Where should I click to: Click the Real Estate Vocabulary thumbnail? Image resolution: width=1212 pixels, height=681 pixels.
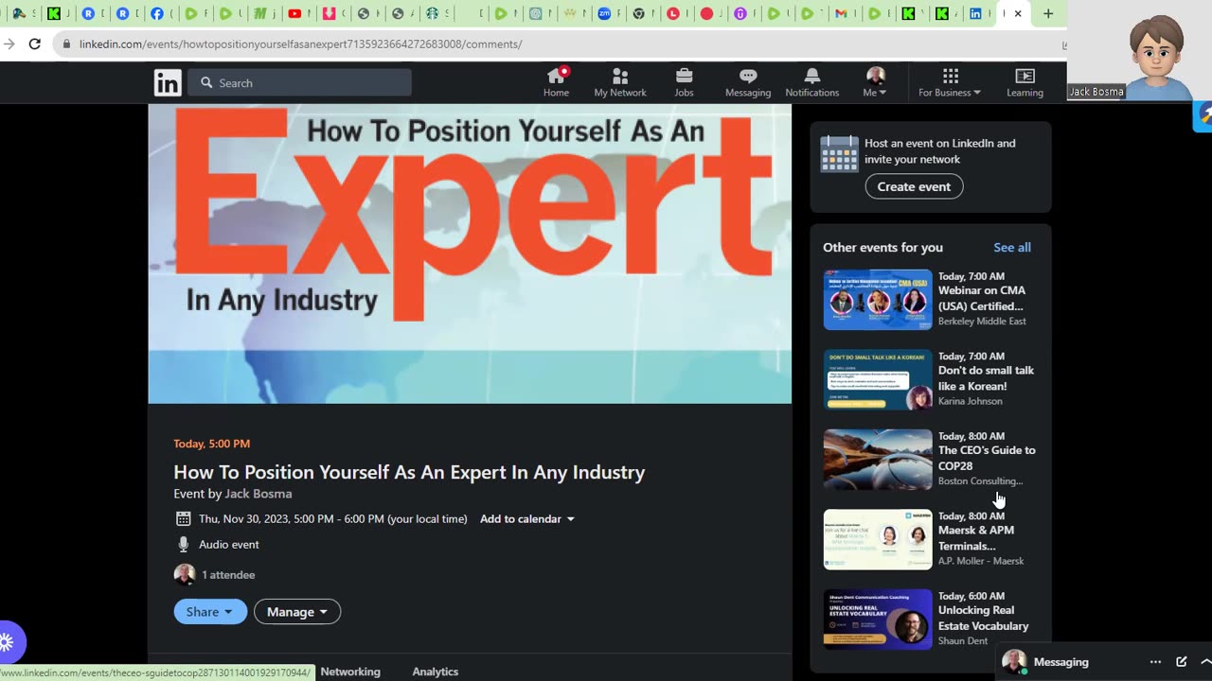point(878,619)
